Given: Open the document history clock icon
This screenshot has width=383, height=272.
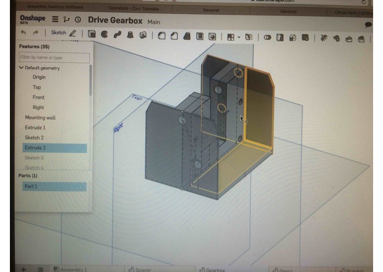Looking at the screenshot, I should click(78, 19).
